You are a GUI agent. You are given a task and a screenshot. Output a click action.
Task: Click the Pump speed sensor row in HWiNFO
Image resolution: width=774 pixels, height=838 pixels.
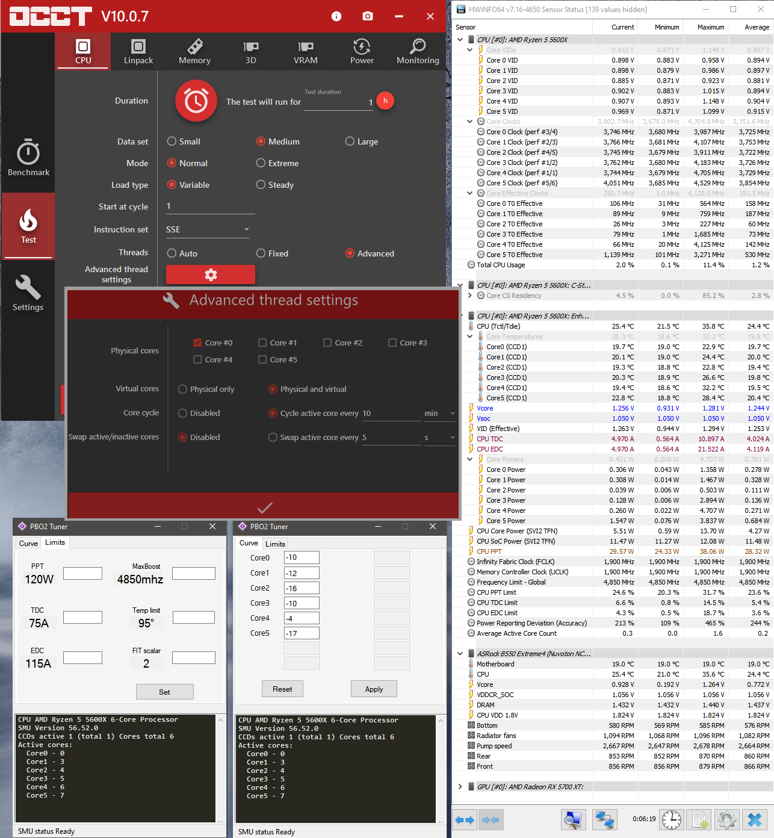point(613,746)
